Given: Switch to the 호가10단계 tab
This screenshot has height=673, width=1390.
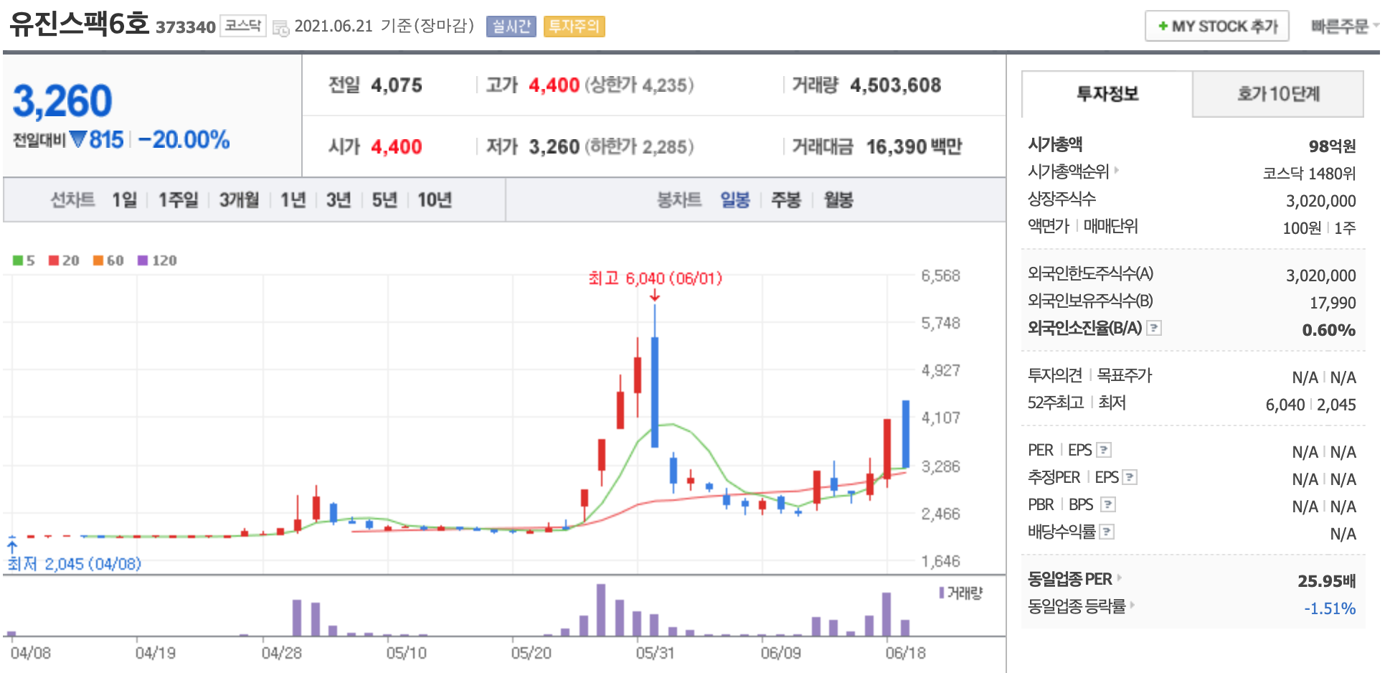Looking at the screenshot, I should 1278,94.
